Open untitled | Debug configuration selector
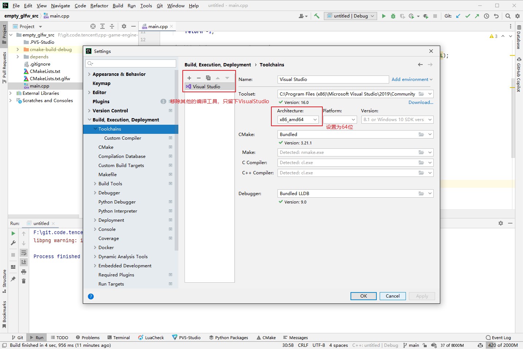This screenshot has width=523, height=349. point(350,16)
